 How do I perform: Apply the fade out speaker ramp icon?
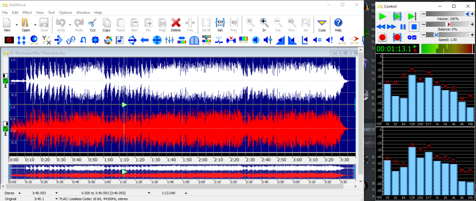(292, 40)
